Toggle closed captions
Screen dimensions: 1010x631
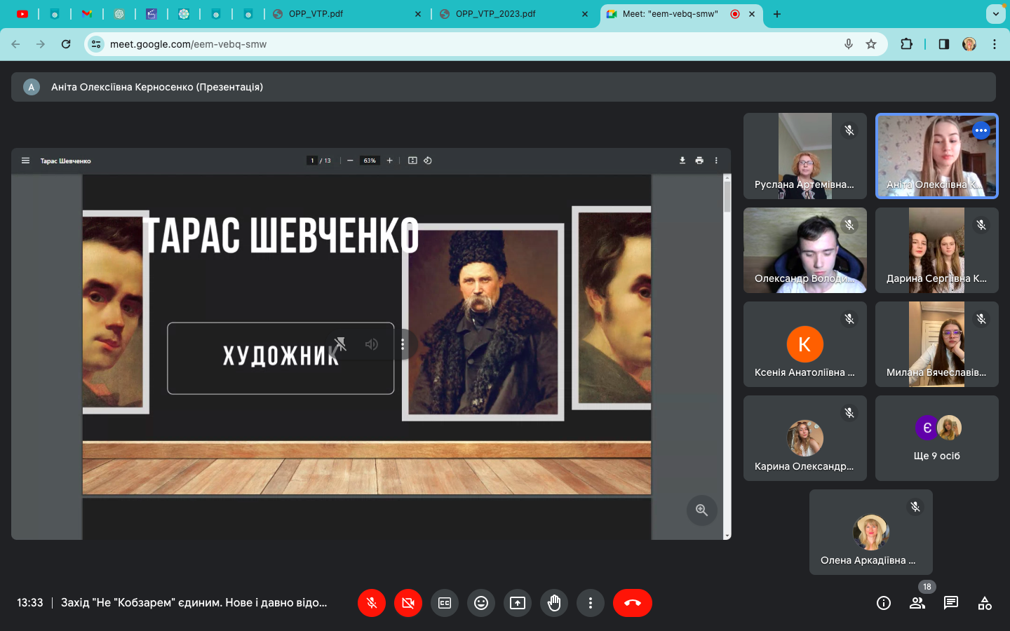(445, 603)
